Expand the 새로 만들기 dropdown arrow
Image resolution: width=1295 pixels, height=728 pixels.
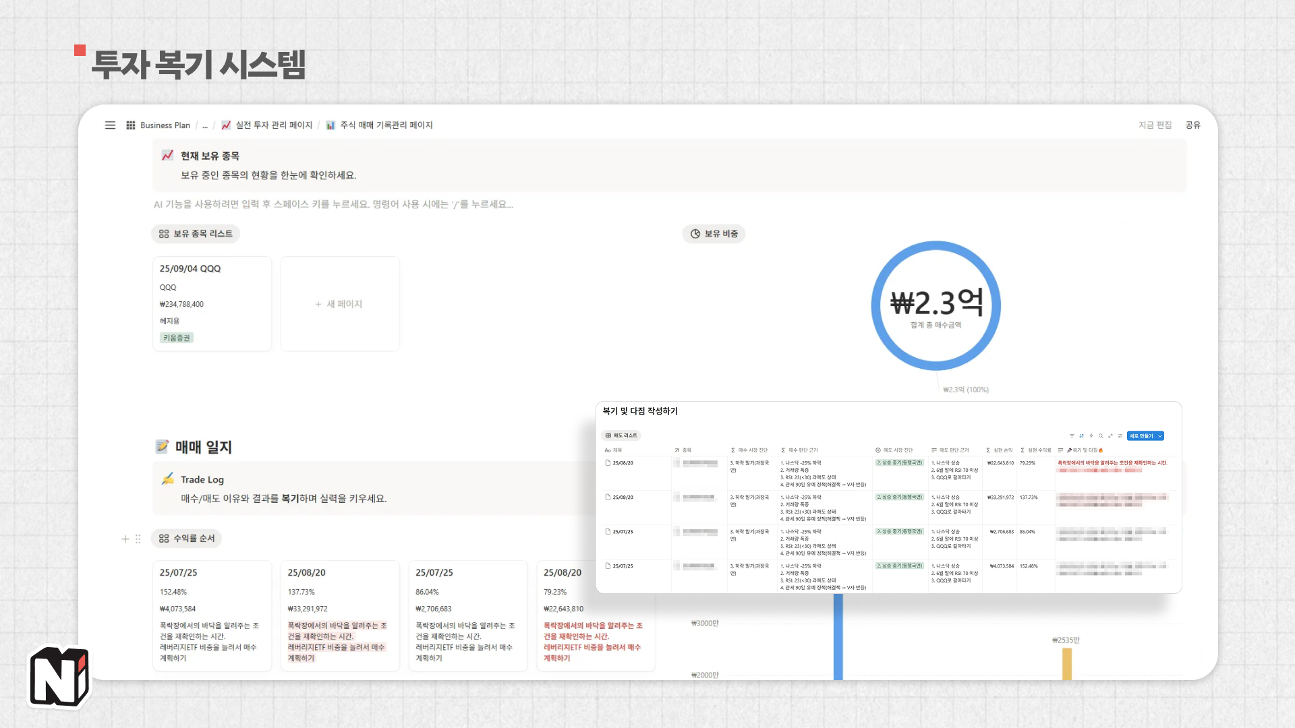(1160, 436)
